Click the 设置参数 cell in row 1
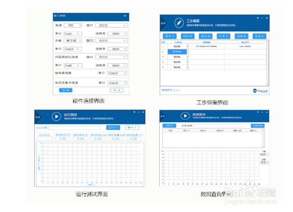This screenshot has height=212, width=293. pyautogui.click(x=206, y=46)
